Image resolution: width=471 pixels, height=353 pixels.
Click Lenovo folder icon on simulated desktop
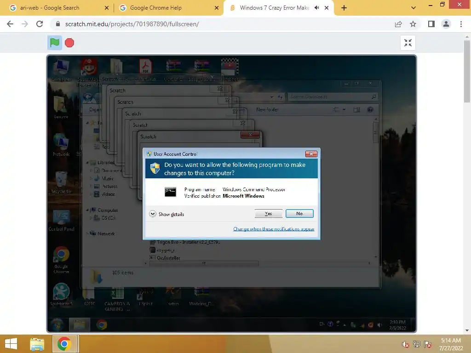(61, 107)
